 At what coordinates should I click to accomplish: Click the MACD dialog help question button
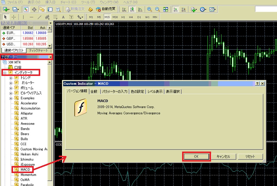[257, 84]
